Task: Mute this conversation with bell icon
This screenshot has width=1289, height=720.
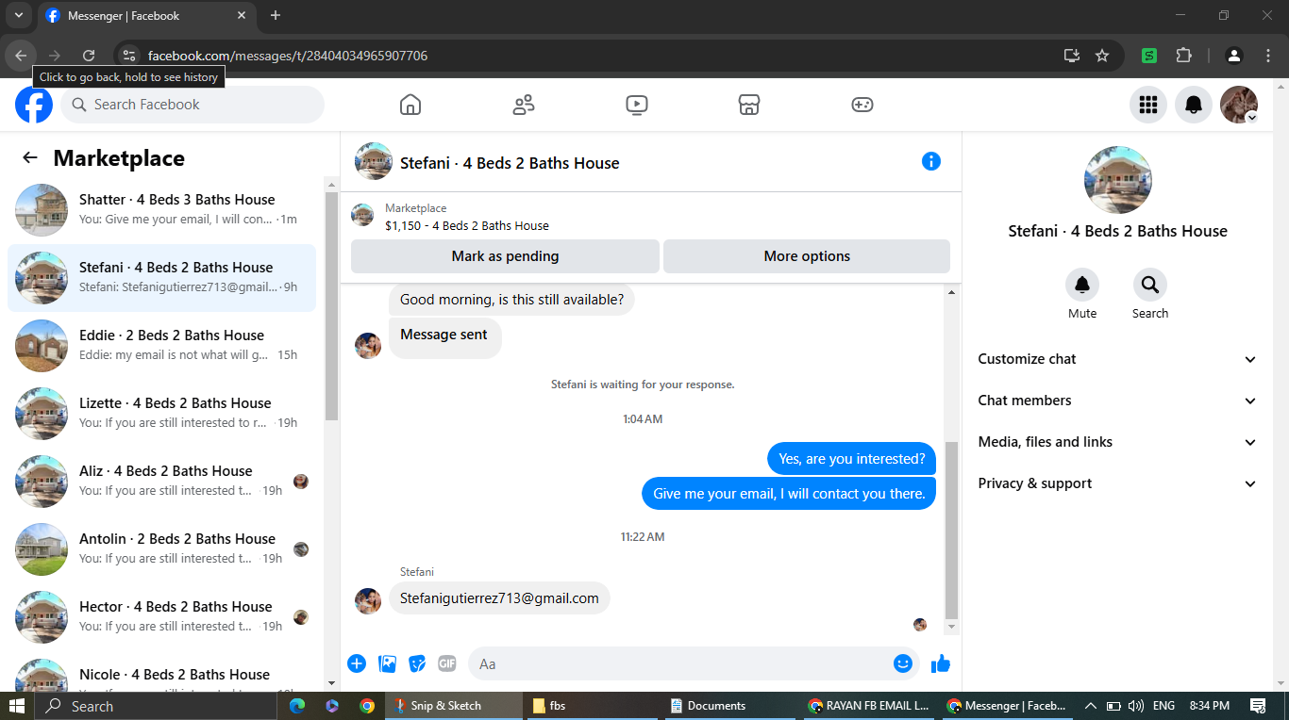Action: coord(1082,285)
